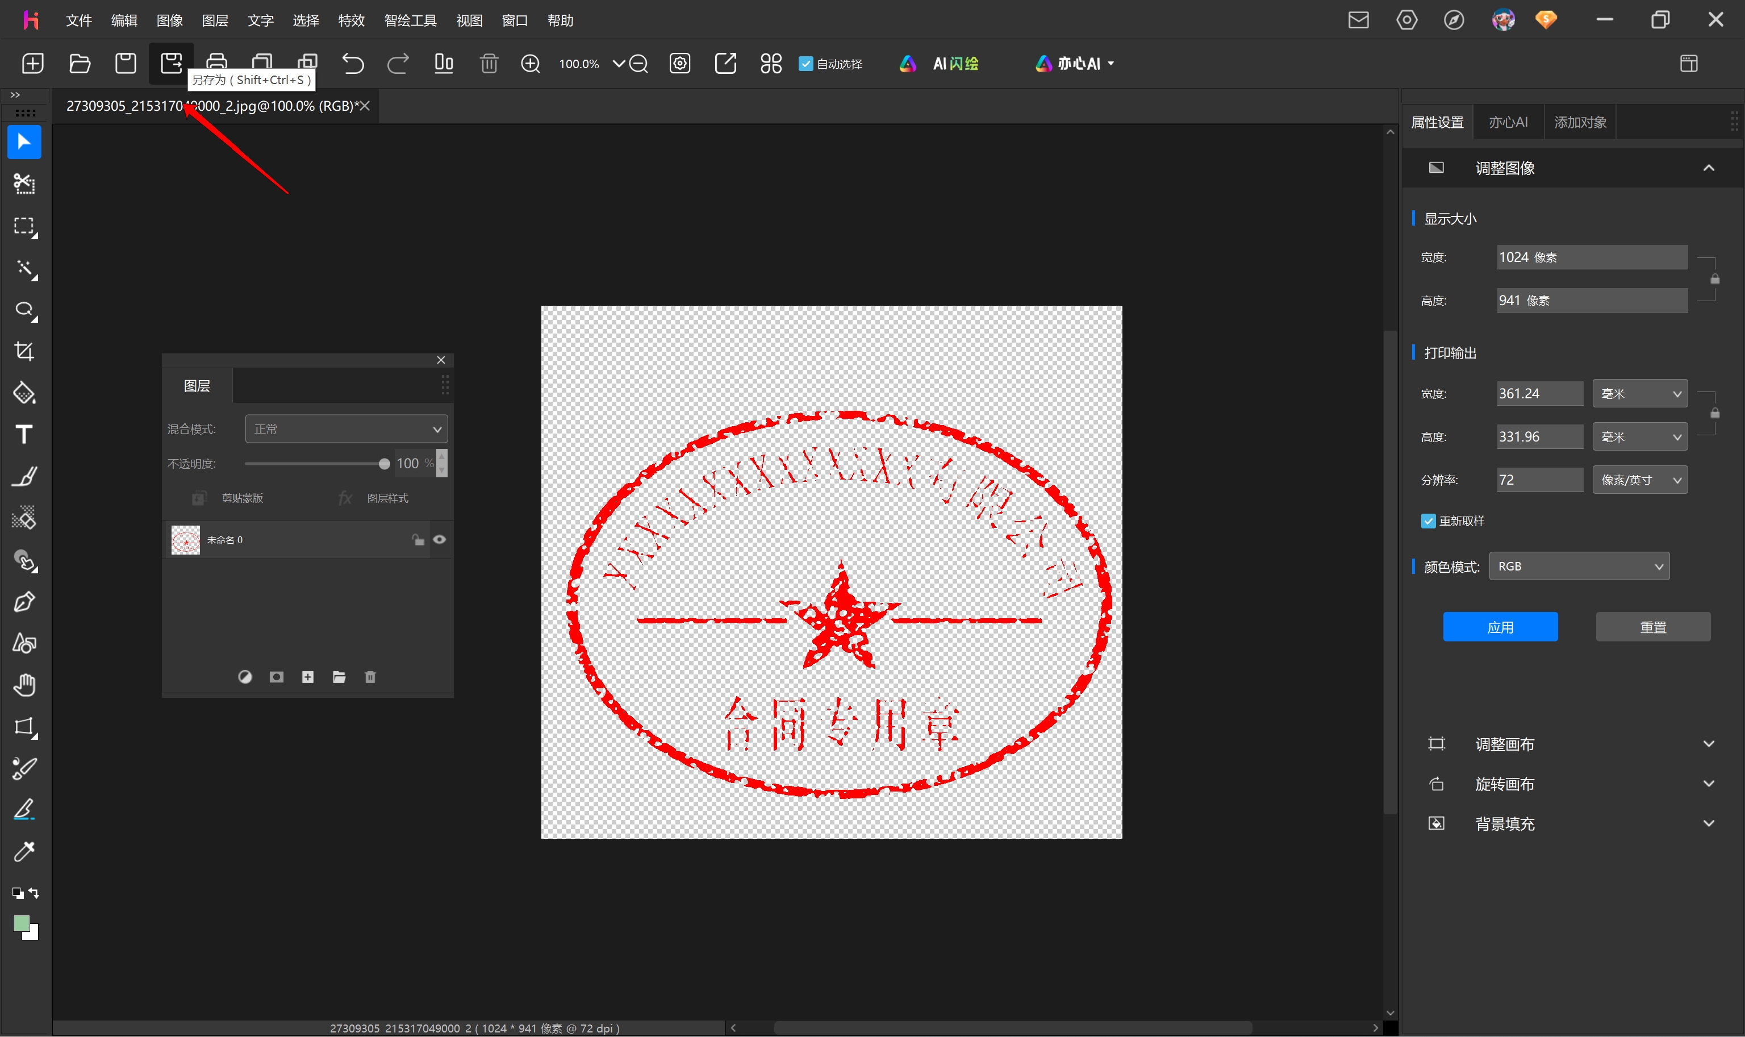Click the Save As icon
This screenshot has width=1745, height=1037.
[171, 64]
